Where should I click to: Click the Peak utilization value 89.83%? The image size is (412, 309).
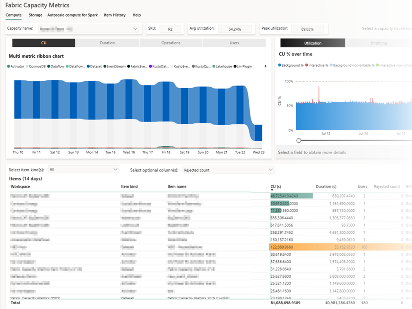tap(307, 29)
